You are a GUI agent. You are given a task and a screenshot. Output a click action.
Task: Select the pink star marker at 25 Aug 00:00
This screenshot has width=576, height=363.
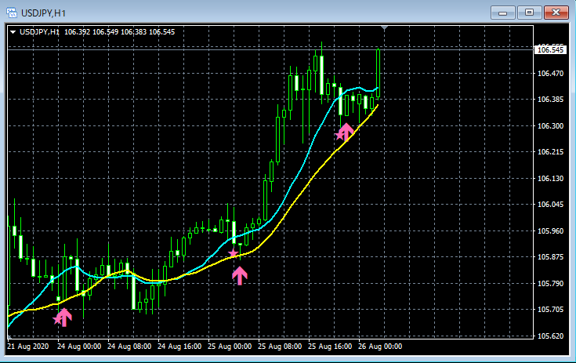coord(233,252)
